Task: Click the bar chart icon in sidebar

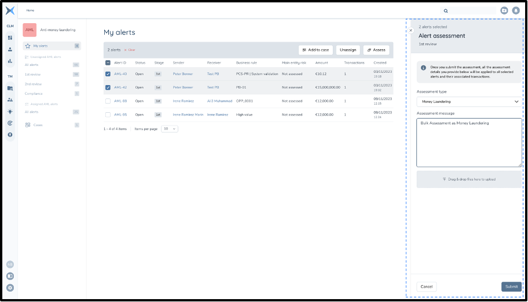Action: coord(10,61)
